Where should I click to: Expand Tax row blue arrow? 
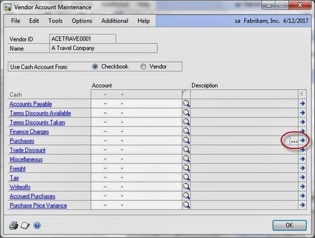(x=302, y=178)
